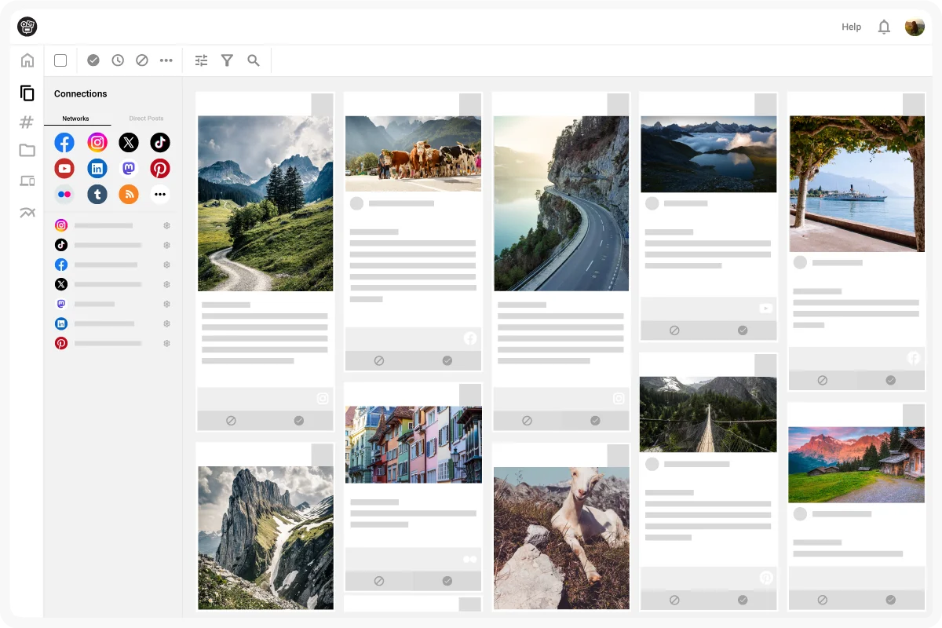Switch to the Direct Posts tab
Viewport: 942px width, 628px height.
tap(146, 119)
